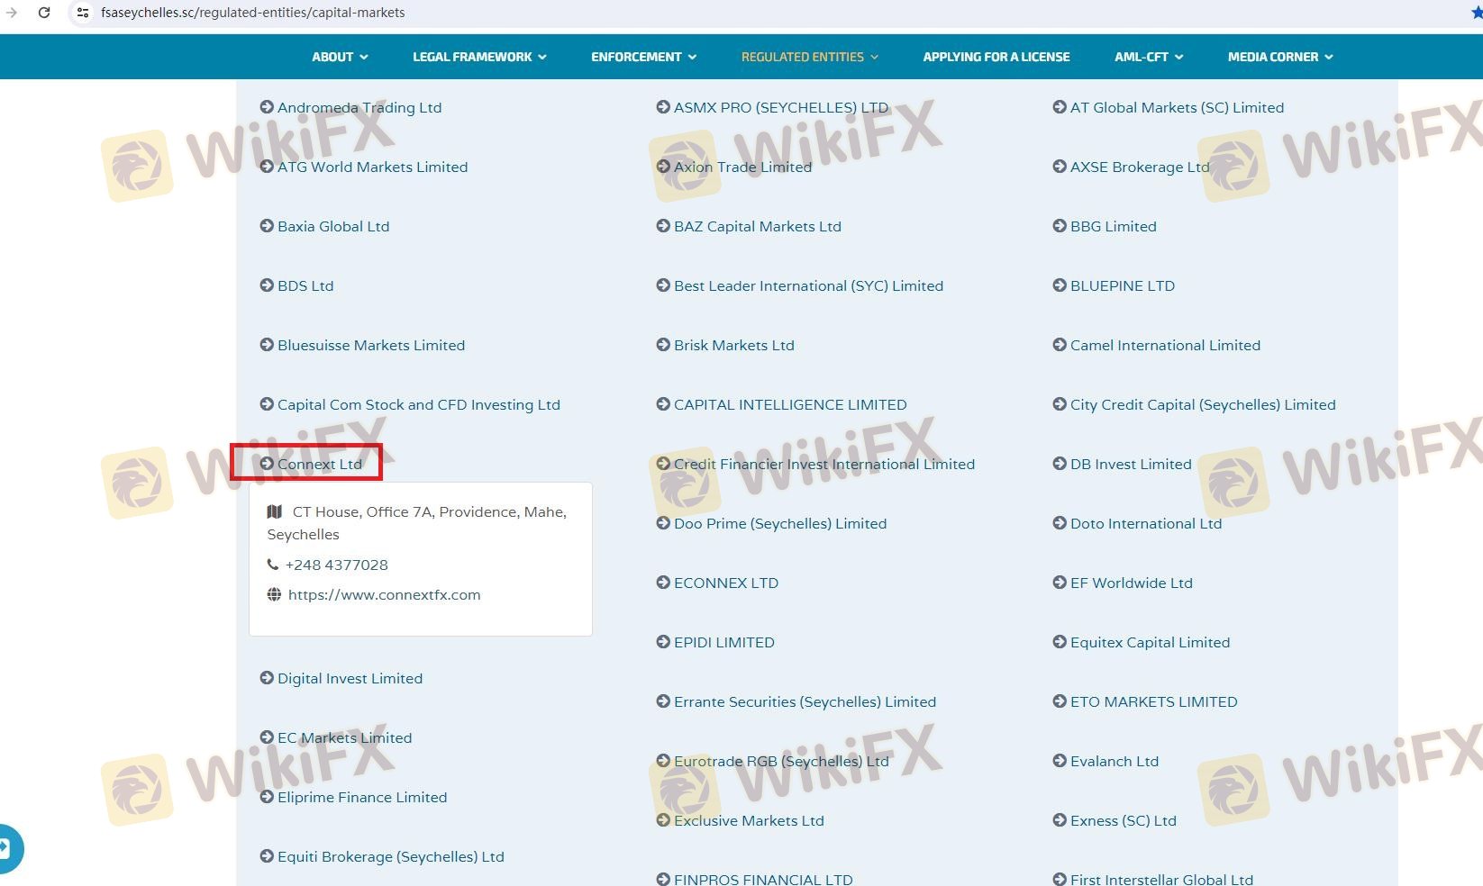Screen dimensions: 1483x886
Task: Click arrow icon beside Exness (SC) Ltd
Action: (x=1060, y=820)
